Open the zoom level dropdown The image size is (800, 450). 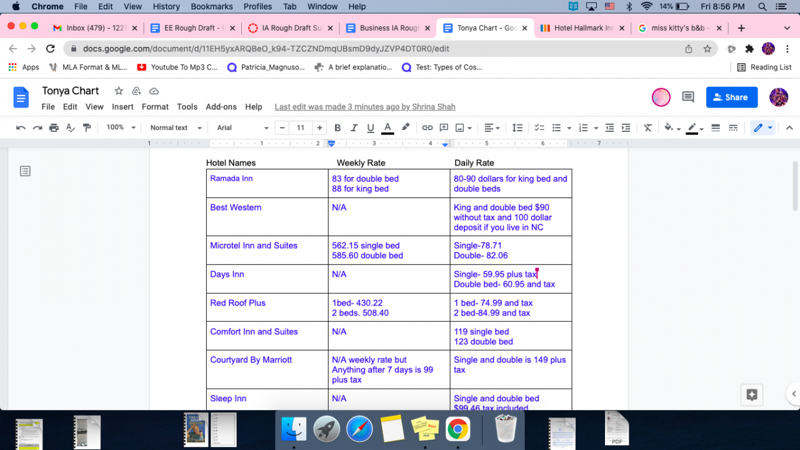coord(121,127)
